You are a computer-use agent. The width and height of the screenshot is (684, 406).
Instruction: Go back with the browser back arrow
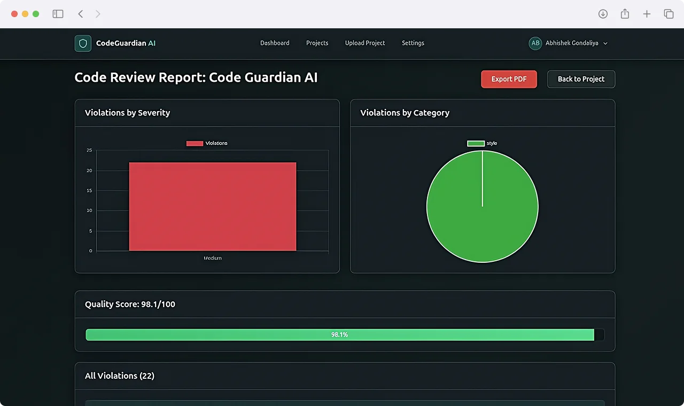point(80,14)
